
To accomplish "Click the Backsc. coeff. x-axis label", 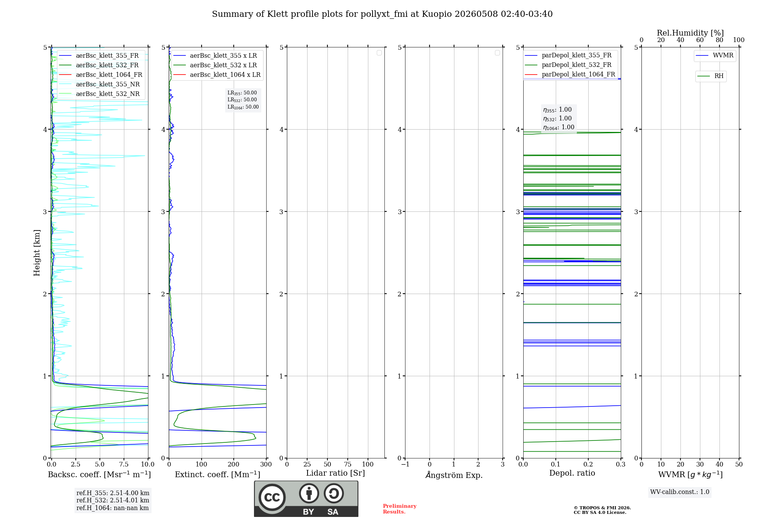I will tap(99, 474).
